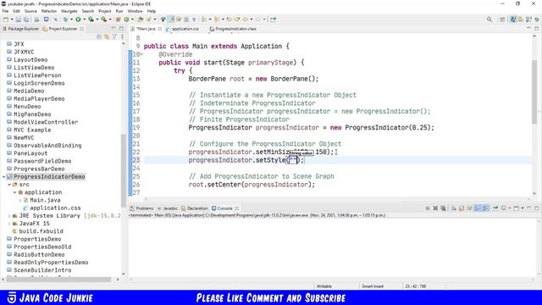
Task: Click inside the setStyle string argument
Action: coord(293,160)
